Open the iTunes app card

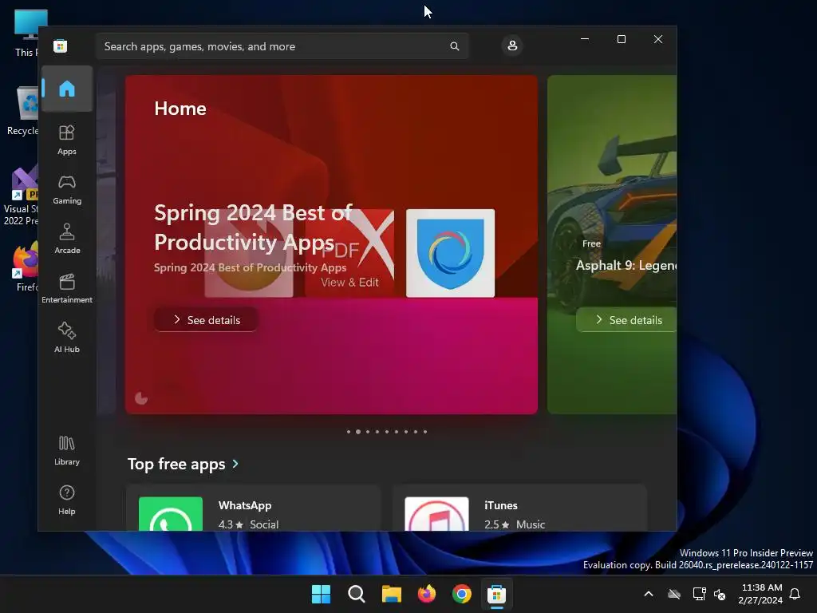pyautogui.click(x=519, y=508)
